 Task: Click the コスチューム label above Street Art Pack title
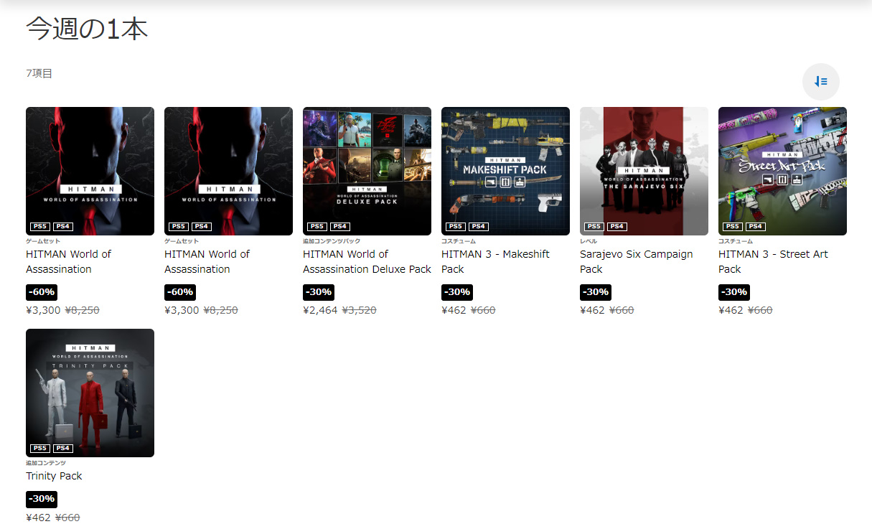(736, 241)
